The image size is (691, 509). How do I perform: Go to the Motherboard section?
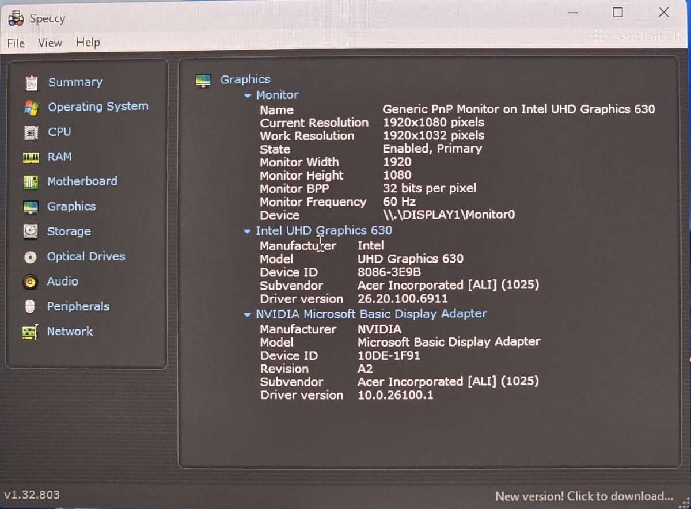pos(82,181)
